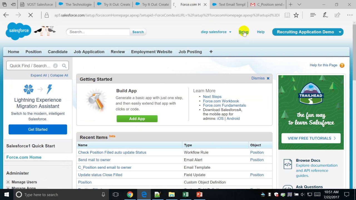
Task: Switch to C_Position Gmail browser tab
Action: 267,4
